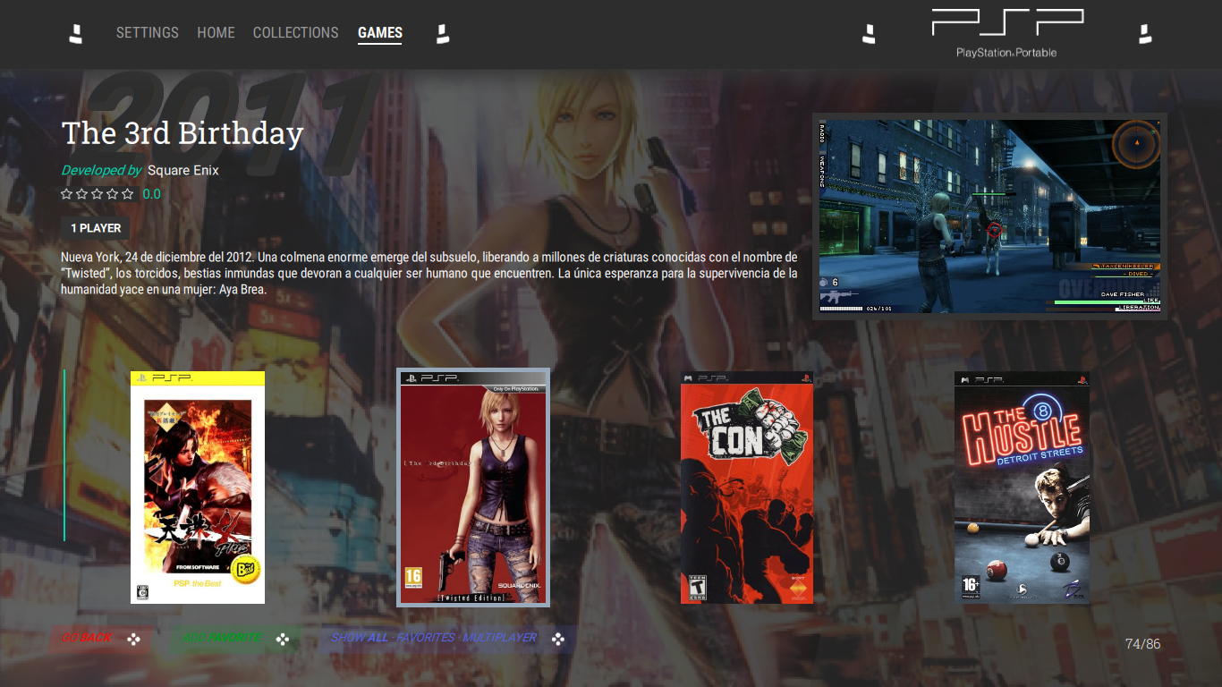Open the SETTINGS tab
This screenshot has height=687, width=1222.
click(148, 32)
